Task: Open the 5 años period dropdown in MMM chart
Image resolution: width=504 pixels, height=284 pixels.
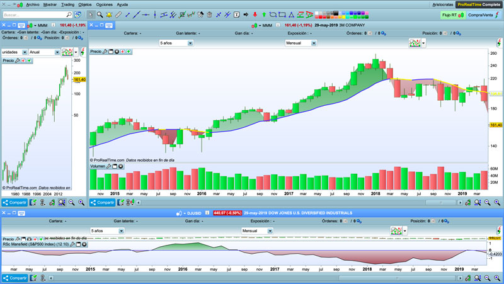Action: point(176,43)
